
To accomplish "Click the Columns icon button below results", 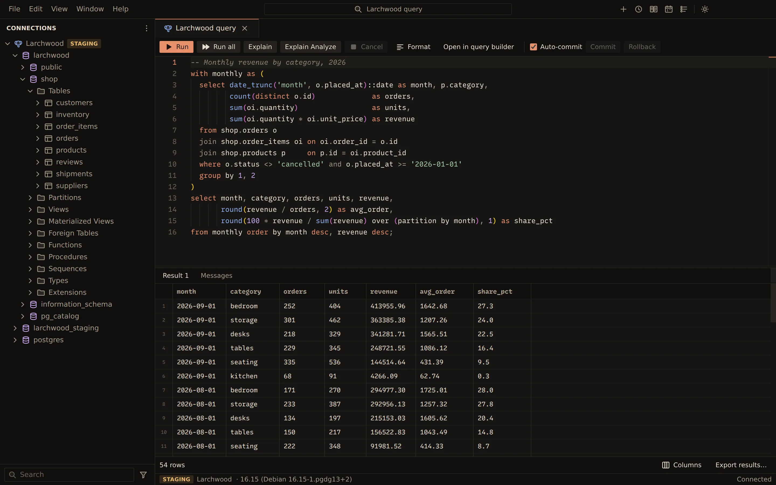I will tap(682, 465).
